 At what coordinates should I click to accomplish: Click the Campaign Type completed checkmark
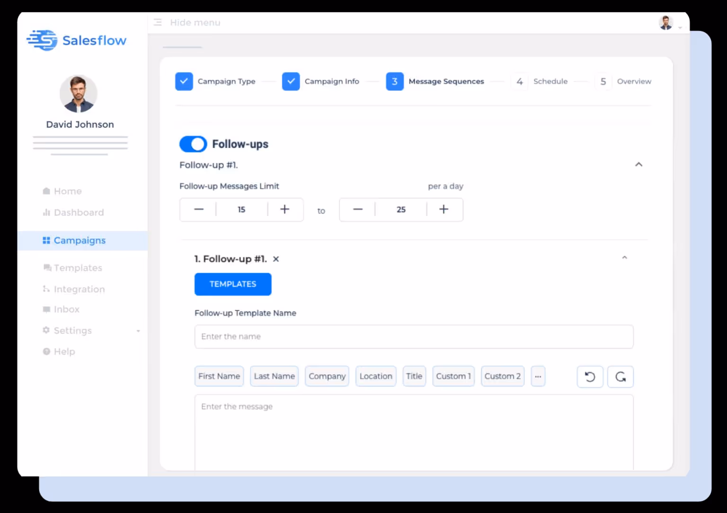click(184, 81)
